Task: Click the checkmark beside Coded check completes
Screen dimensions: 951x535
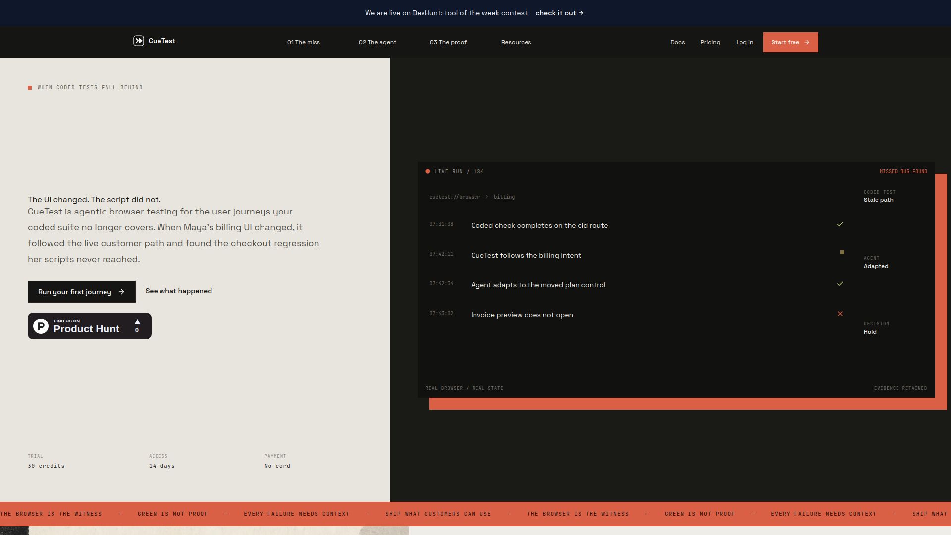Action: [x=840, y=224]
